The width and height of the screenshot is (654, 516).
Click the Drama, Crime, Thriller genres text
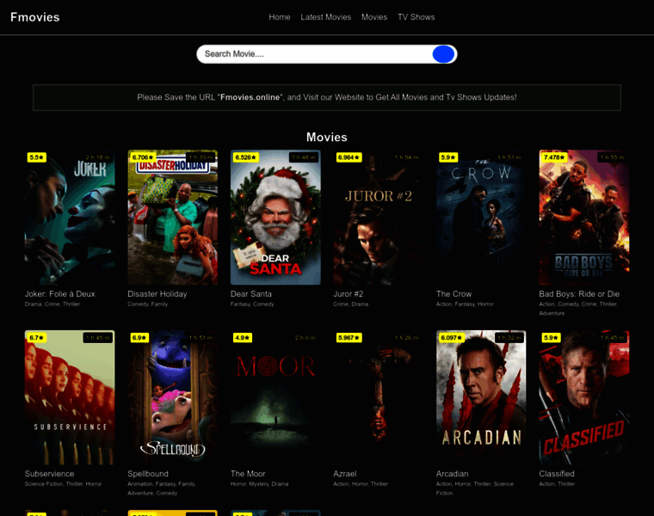52,304
